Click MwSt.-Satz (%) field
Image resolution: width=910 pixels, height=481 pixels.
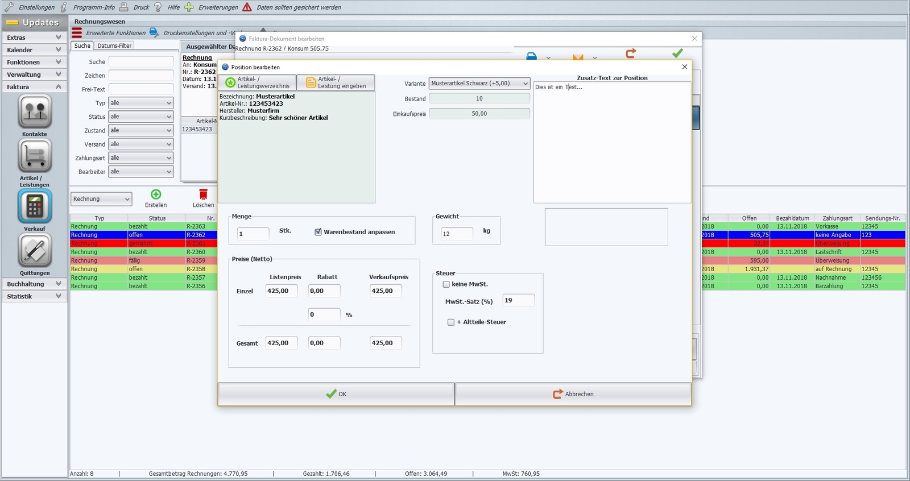(519, 300)
